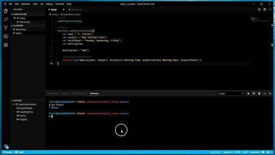
Task: Open the Selection menu
Action: click(26, 4)
